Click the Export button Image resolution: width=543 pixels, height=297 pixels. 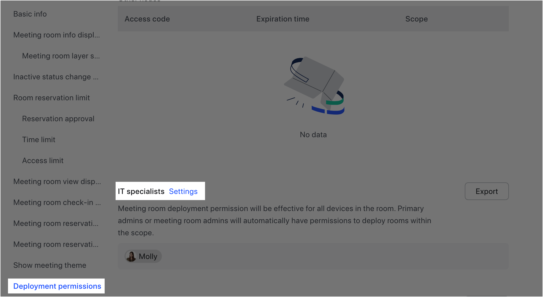click(x=486, y=191)
